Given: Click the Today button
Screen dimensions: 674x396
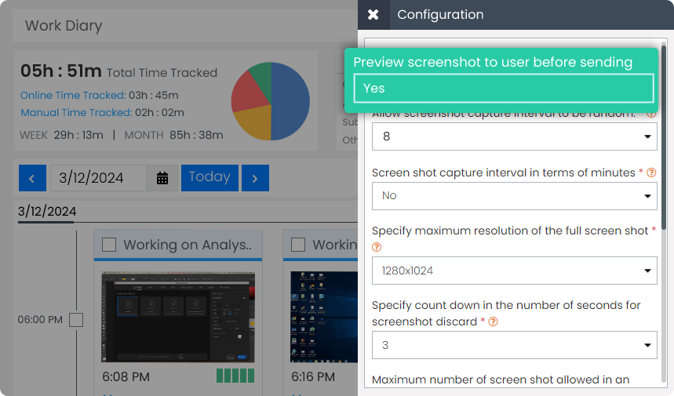Looking at the screenshot, I should (209, 177).
